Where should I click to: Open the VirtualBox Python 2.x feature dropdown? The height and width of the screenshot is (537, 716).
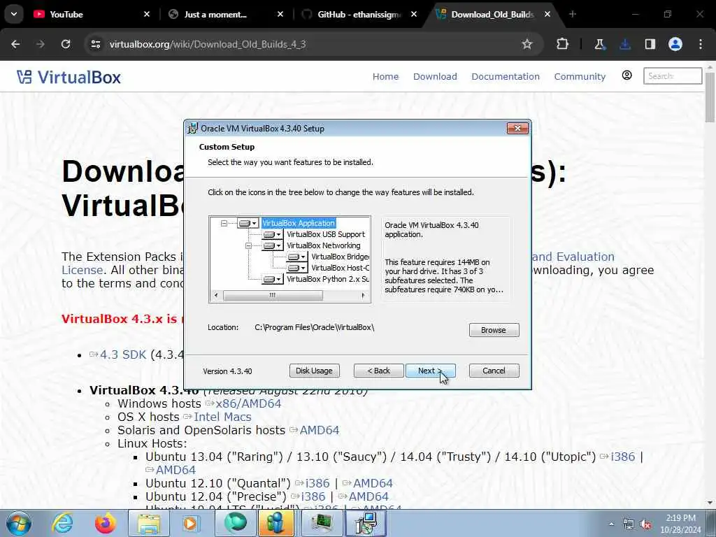272,279
